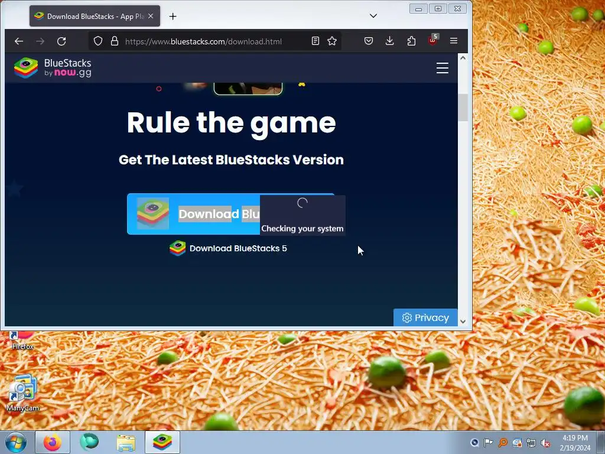
Task: Open the Windows Start menu
Action: (x=16, y=442)
